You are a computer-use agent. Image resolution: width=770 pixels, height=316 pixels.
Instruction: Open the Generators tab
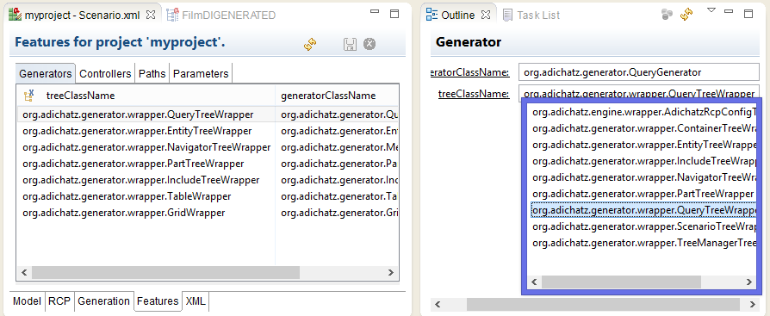[x=45, y=73]
